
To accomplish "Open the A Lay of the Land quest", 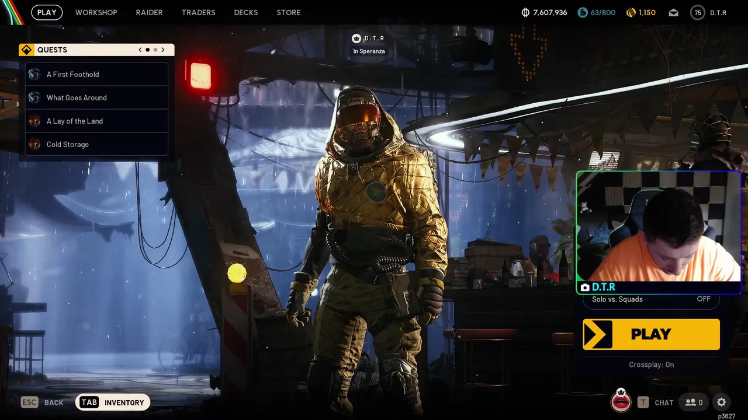I will pos(96,121).
